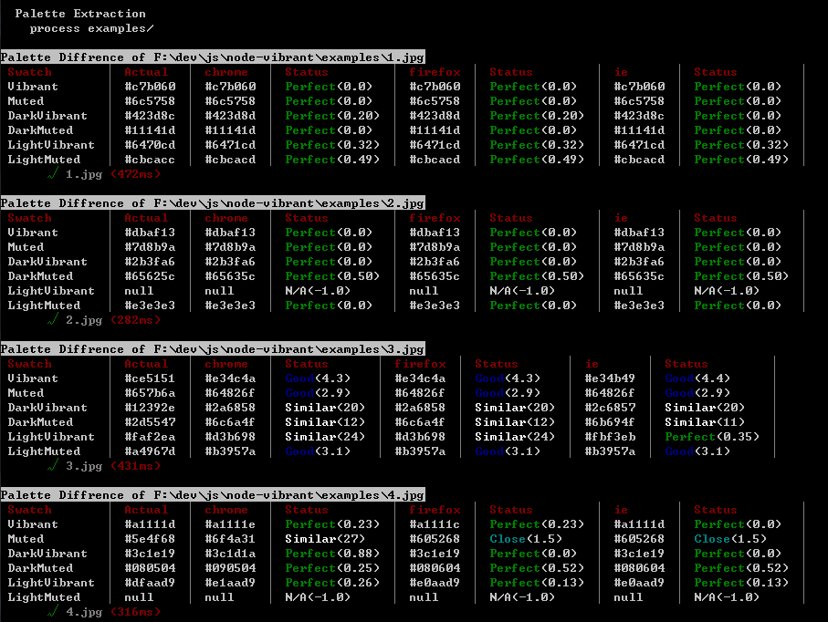Screen dimensions: 828x622
Task: Click chrome status 'Perfect(0.20)' in 1.jpg table
Action: click(x=332, y=116)
